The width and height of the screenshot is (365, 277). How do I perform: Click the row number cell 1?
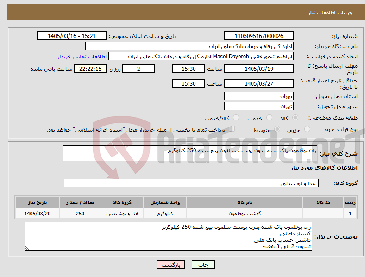coord(350,214)
